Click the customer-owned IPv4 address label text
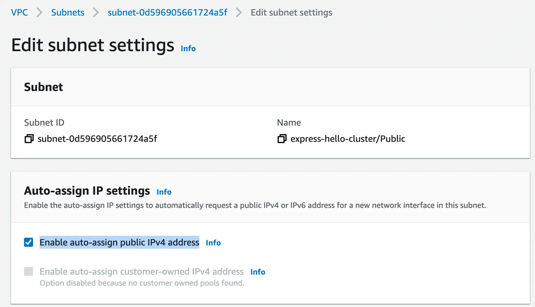 tap(141, 271)
